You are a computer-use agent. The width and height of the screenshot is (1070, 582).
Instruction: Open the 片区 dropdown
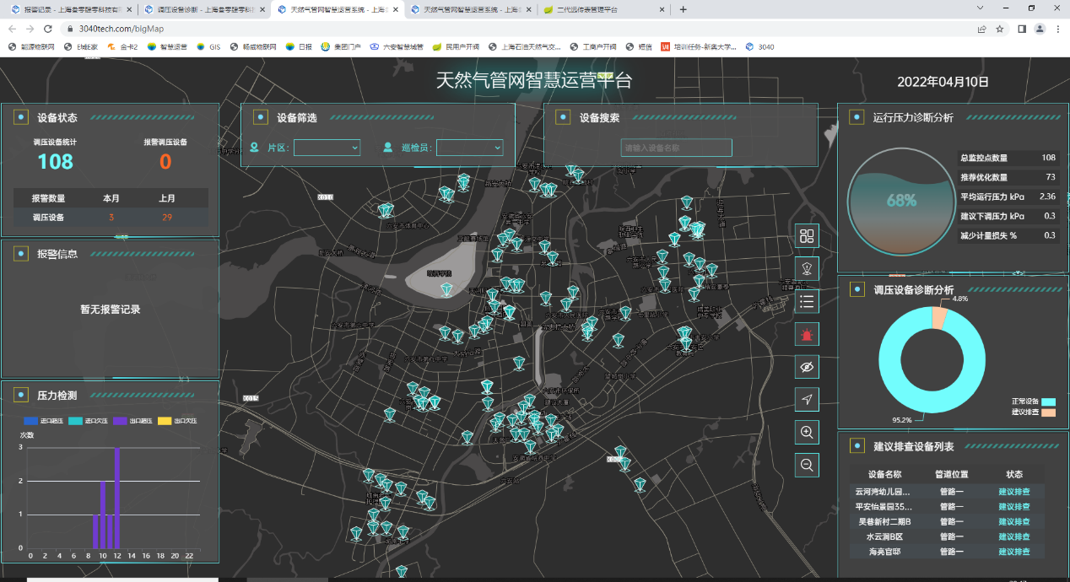click(x=327, y=148)
